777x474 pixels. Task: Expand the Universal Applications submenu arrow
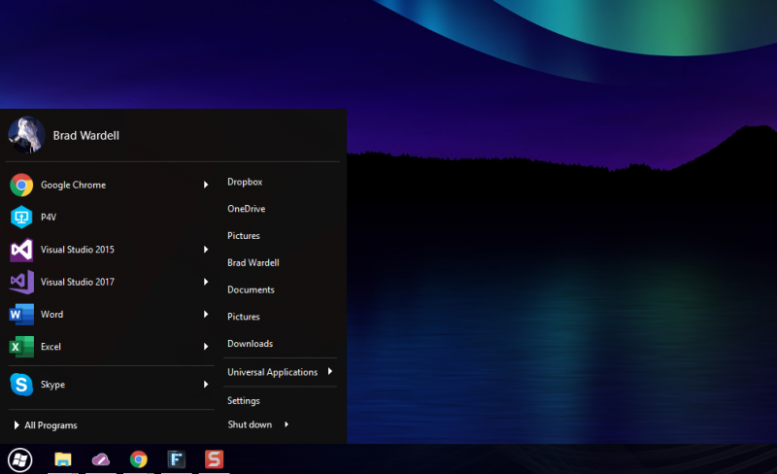[x=330, y=372]
